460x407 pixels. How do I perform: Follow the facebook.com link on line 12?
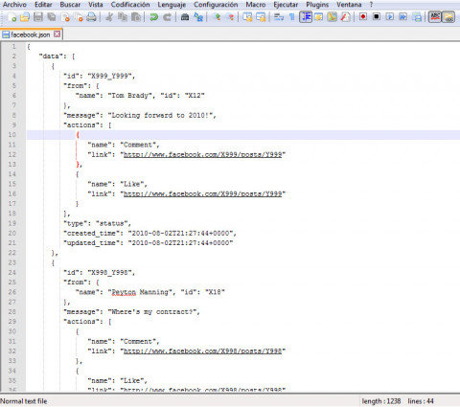(202, 154)
